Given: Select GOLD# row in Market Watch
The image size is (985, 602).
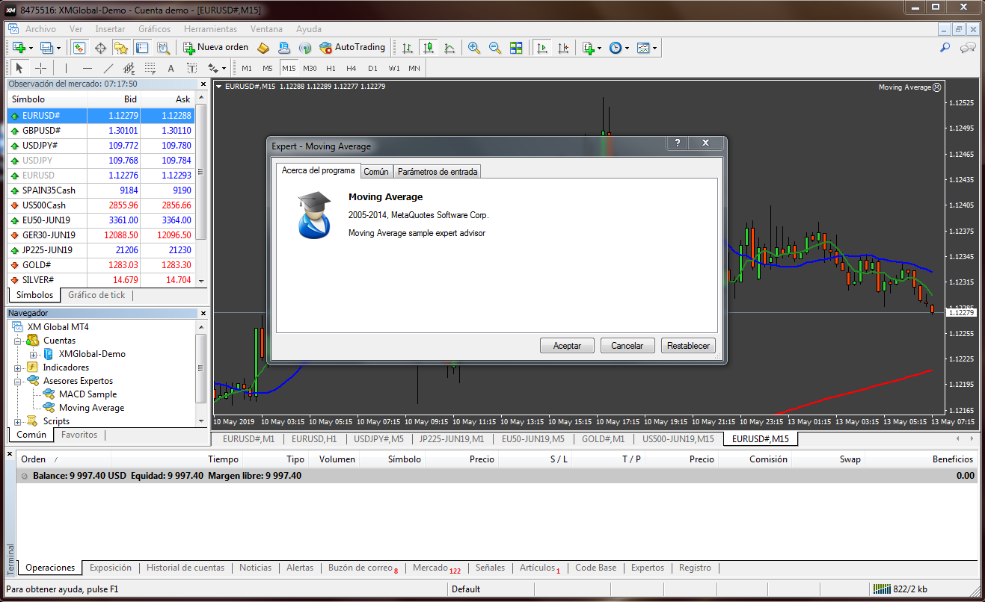Looking at the screenshot, I should tap(101, 265).
